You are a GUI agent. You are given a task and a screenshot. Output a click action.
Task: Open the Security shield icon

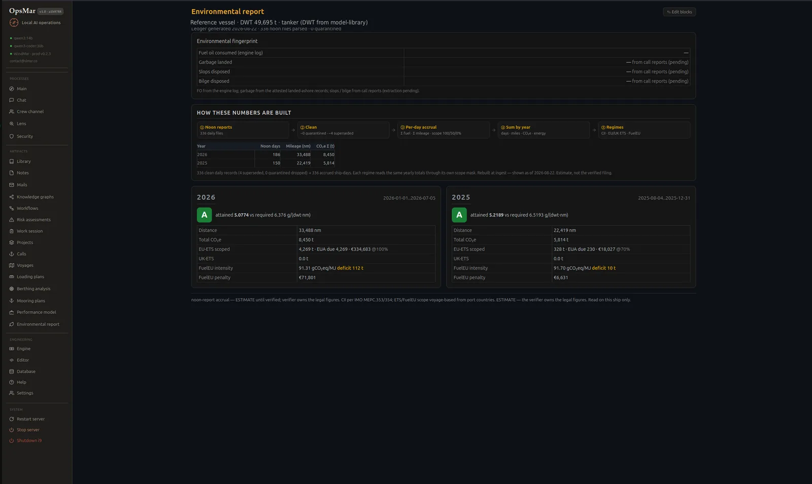pos(12,136)
